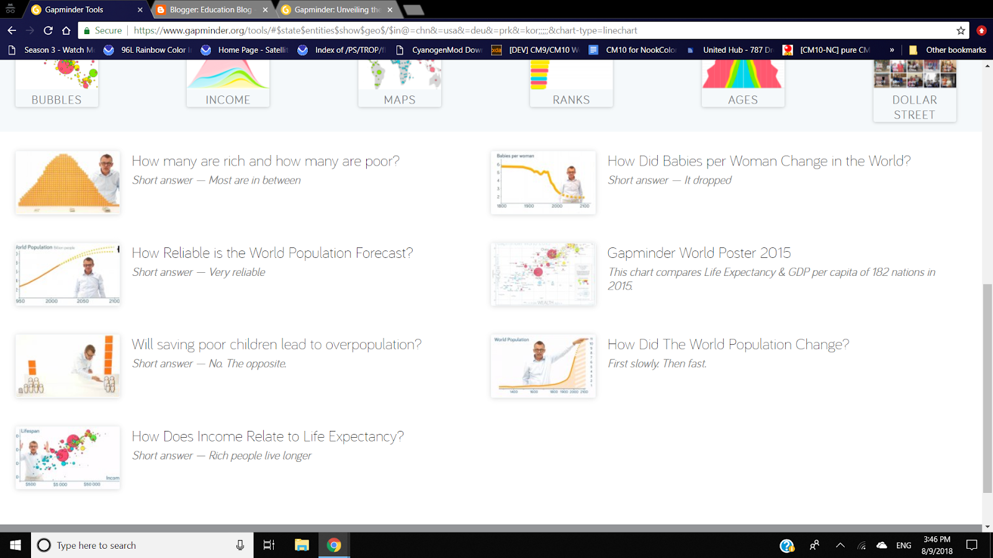
Task: Open 'How Did Babies per Woman Change' article
Action: pos(760,161)
